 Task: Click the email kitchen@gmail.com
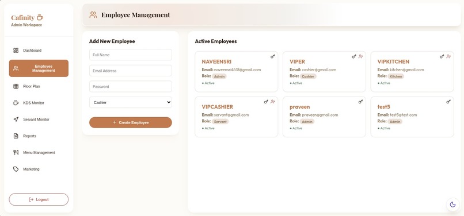tap(406, 70)
